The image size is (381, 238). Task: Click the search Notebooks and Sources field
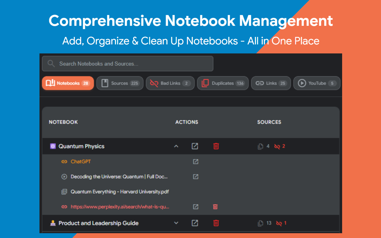coord(127,63)
